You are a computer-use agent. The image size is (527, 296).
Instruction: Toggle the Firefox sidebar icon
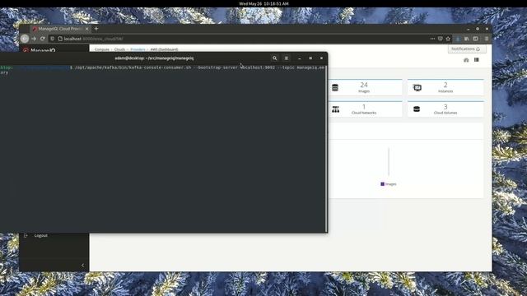475,39
